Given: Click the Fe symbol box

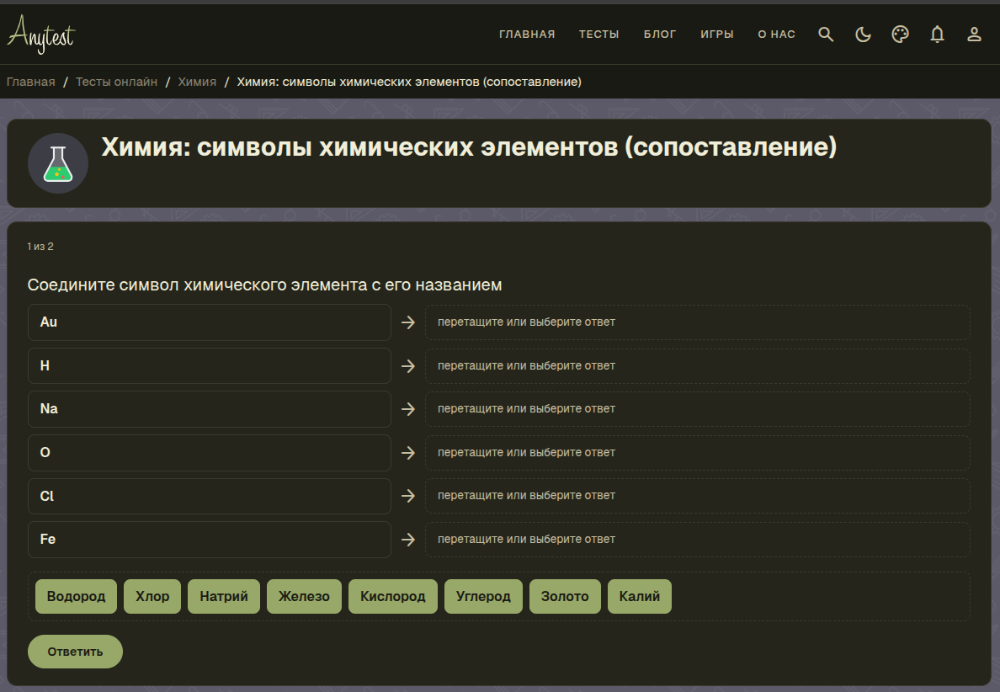Looking at the screenshot, I should coord(210,540).
